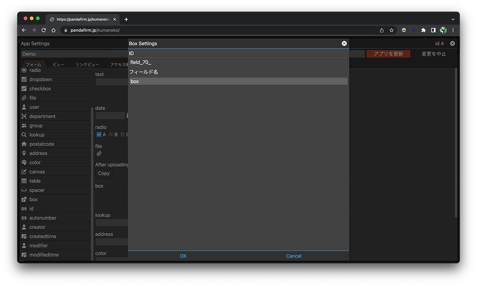Click the paperclip under the file field
This screenshot has width=477, height=286.
pos(99,154)
